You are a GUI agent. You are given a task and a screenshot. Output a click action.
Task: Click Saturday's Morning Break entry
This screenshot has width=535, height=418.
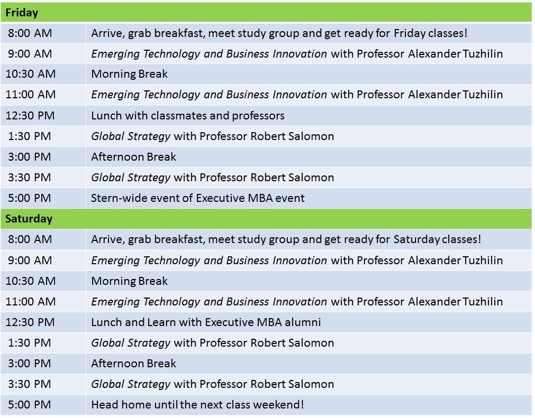tap(129, 281)
